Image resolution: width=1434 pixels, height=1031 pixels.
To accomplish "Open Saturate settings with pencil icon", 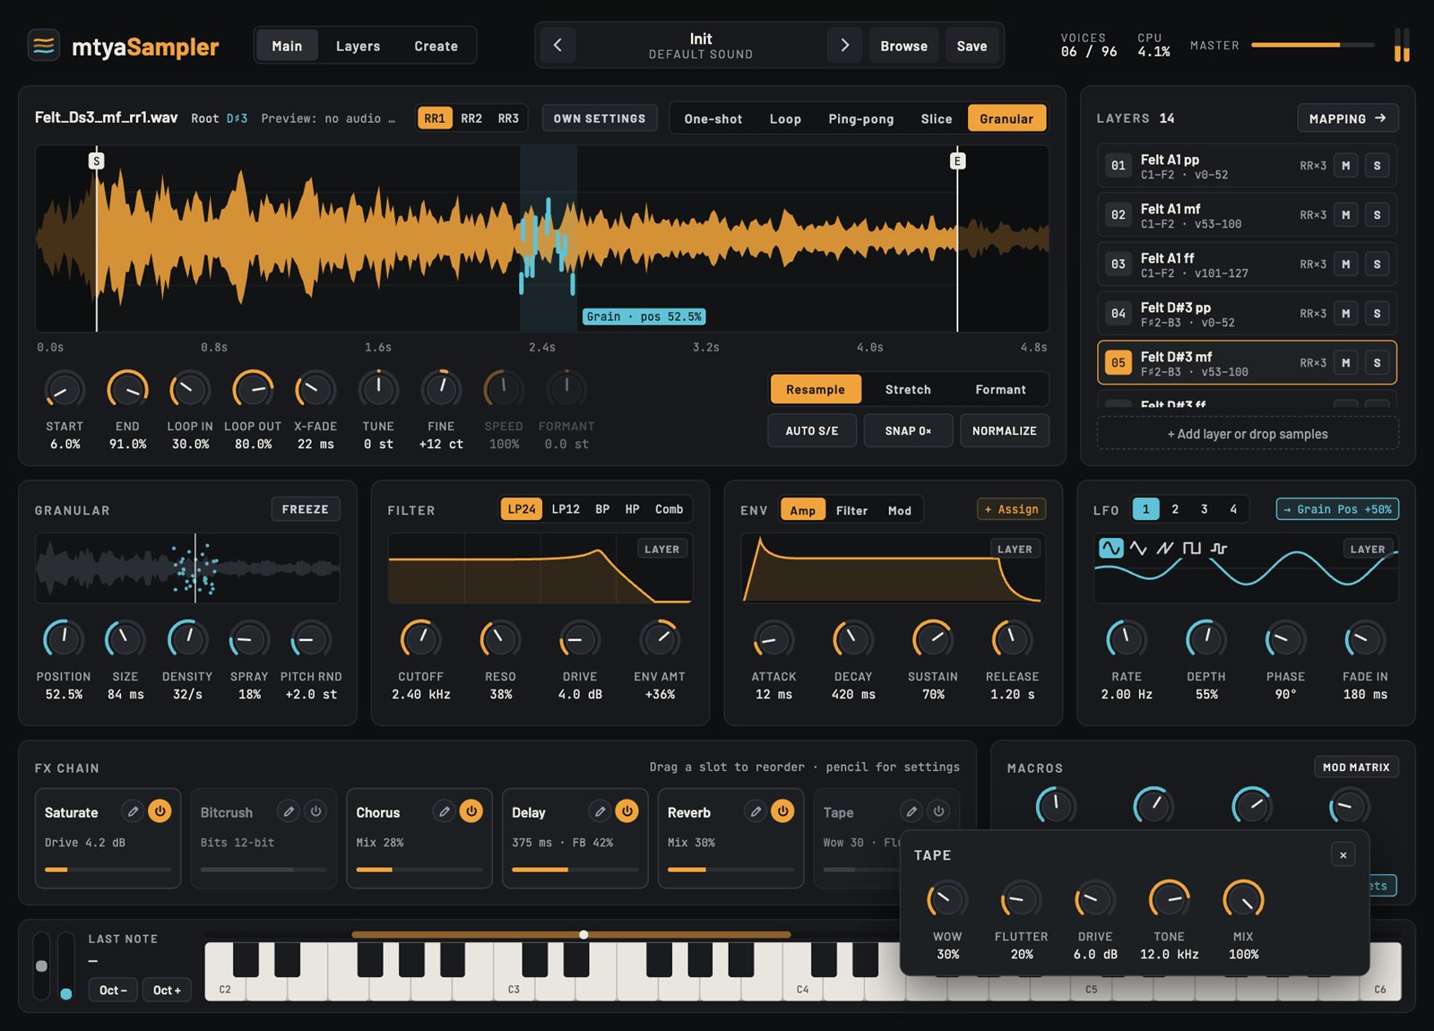I will click(x=133, y=811).
